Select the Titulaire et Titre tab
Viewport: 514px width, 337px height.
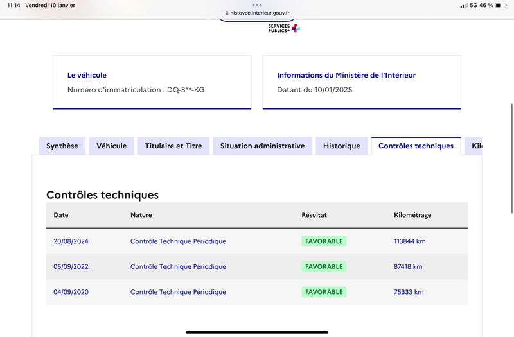(x=173, y=146)
